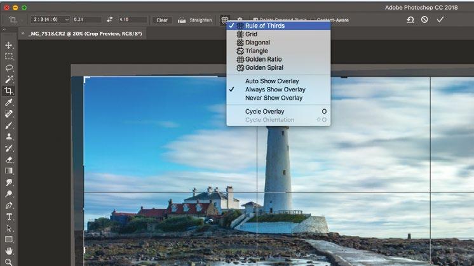474x266 pixels.
Task: Select the Hand tool
Action: [8, 251]
